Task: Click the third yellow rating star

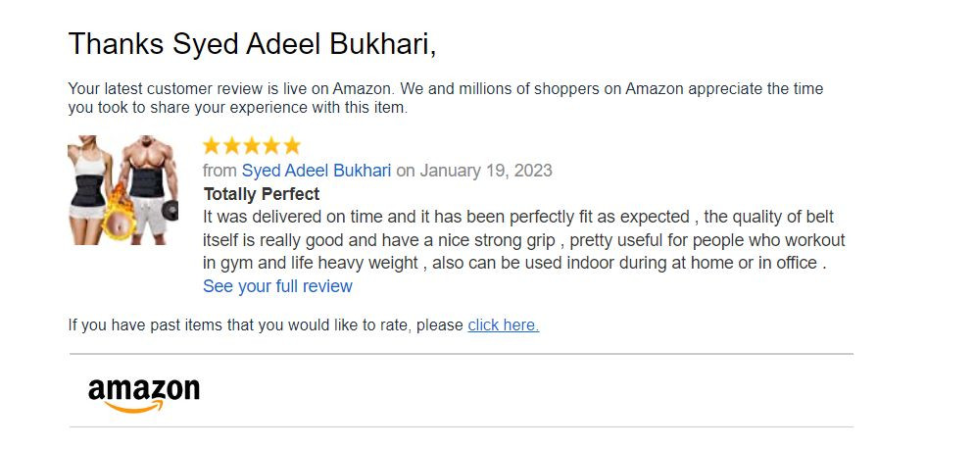Action: [x=252, y=146]
